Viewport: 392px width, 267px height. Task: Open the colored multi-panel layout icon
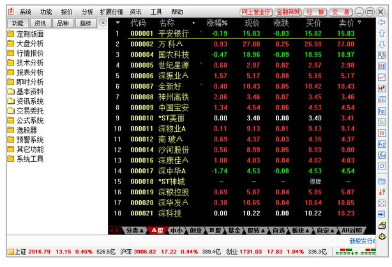pyautogui.click(x=382, y=55)
